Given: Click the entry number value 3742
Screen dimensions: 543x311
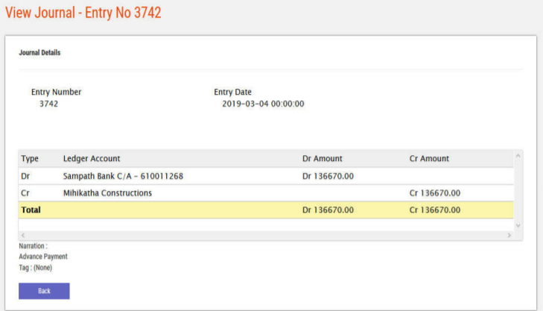Looking at the screenshot, I should 48,104.
